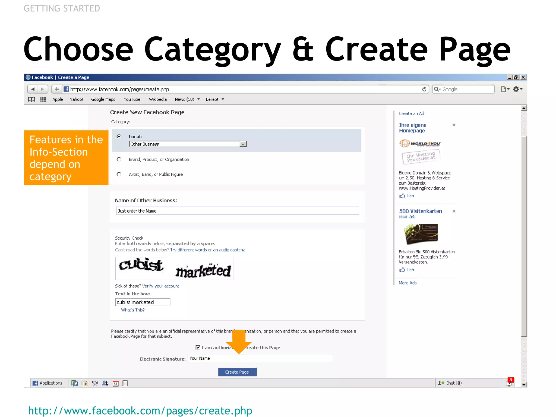Go forward with the browser forward arrow
556x417 pixels.
(43, 89)
